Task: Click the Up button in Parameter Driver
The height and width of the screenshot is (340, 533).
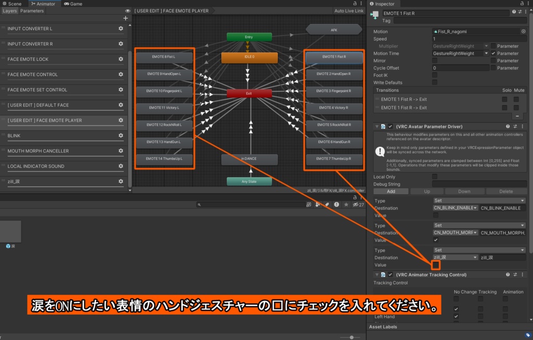Action: pos(427,192)
